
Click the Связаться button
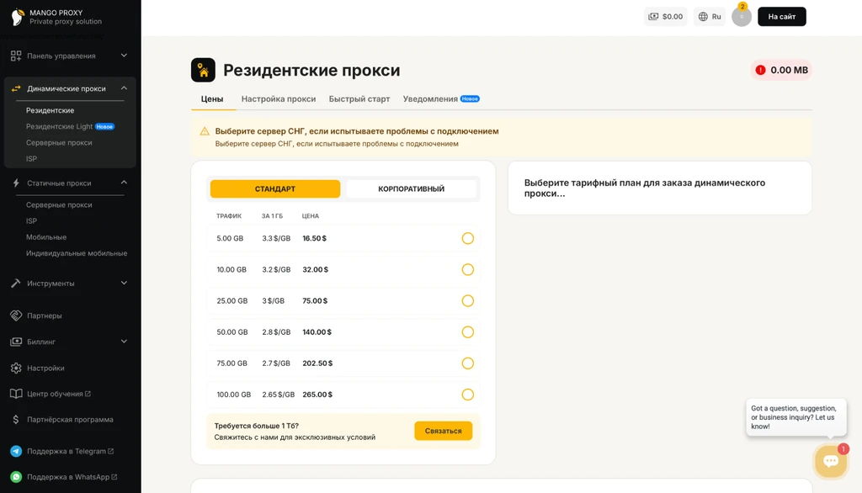tap(443, 431)
